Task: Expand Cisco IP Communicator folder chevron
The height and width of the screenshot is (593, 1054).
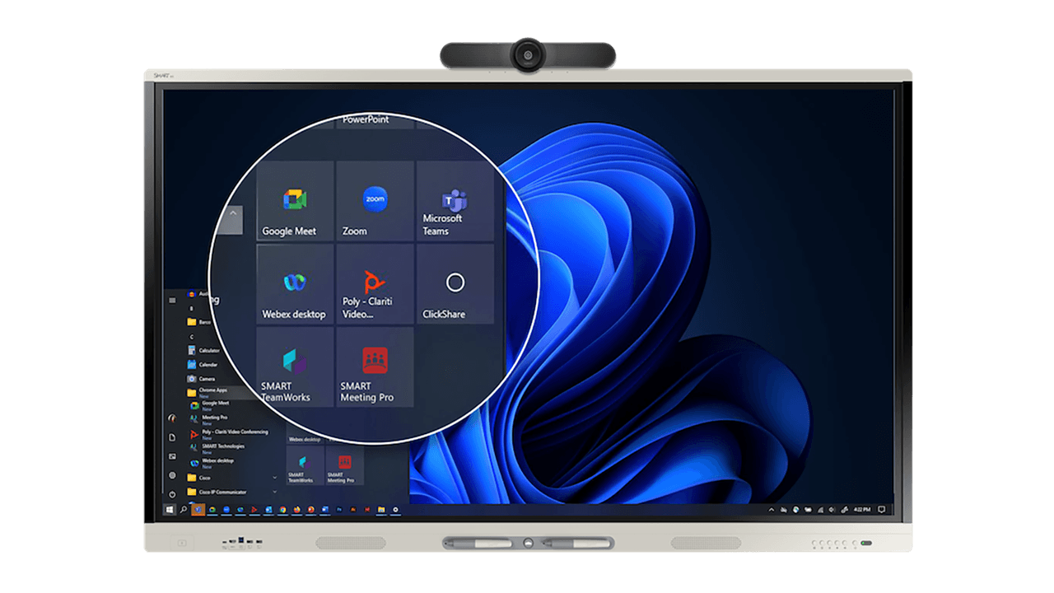Action: (x=274, y=492)
